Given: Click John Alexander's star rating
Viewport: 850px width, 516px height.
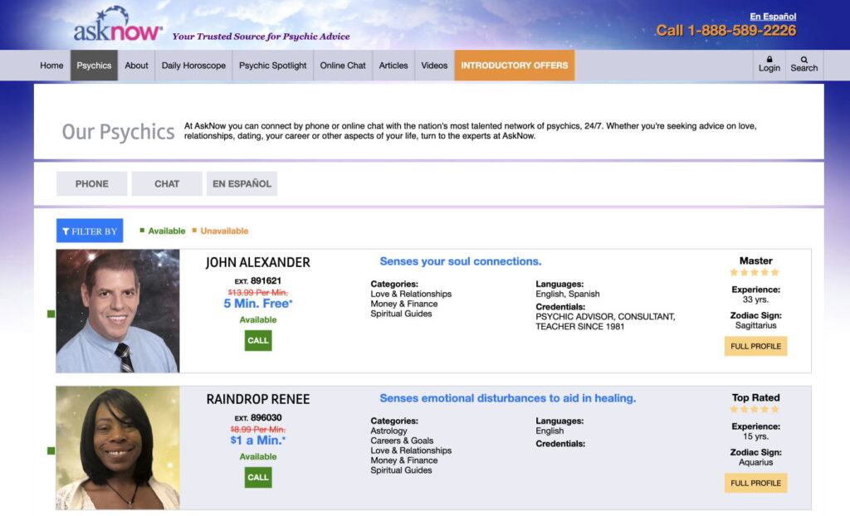Looking at the screenshot, I should pos(755,272).
